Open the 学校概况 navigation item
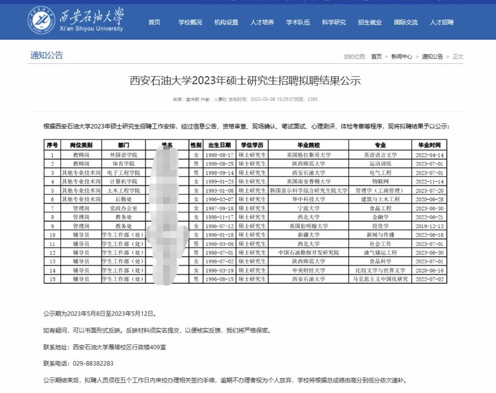The height and width of the screenshot is (393, 496). pyautogui.click(x=190, y=22)
